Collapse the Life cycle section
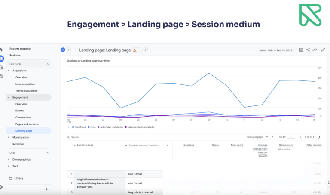 (47, 64)
